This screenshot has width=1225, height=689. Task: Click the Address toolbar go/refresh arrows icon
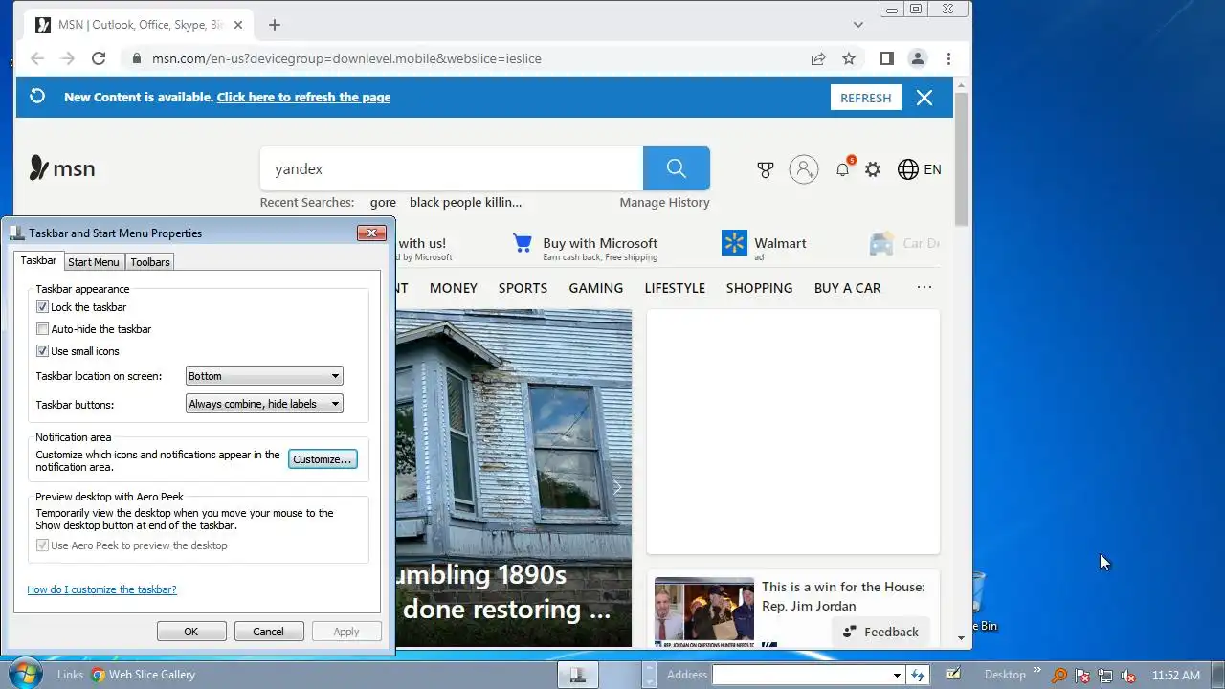coord(919,675)
